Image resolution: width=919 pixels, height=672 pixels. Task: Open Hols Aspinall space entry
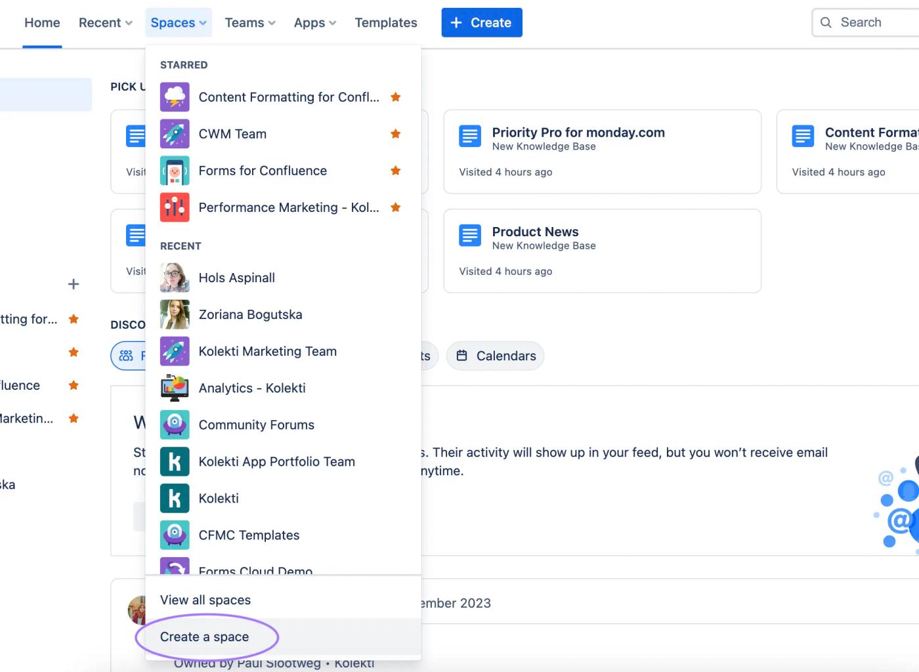coord(283,278)
